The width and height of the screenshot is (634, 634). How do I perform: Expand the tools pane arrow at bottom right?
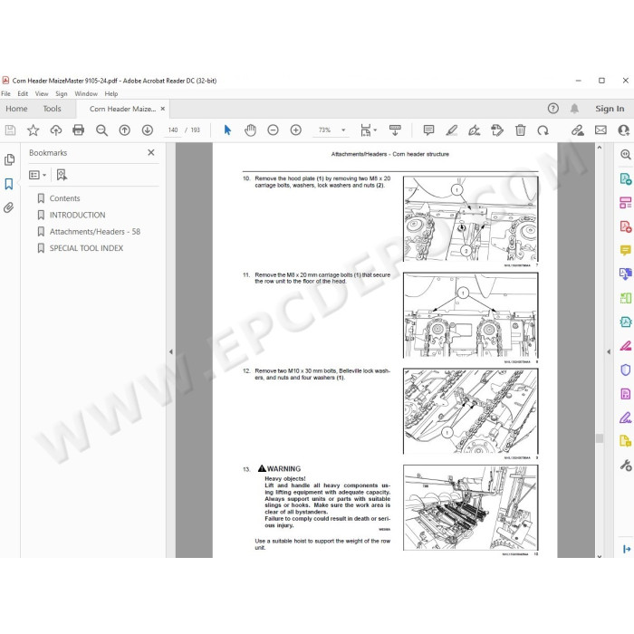(x=627, y=549)
